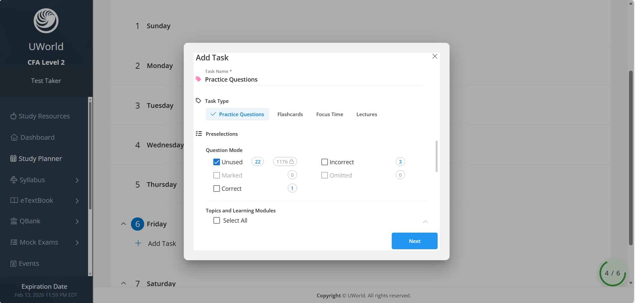Image resolution: width=635 pixels, height=303 pixels.
Task: Click the Dashboard home icon
Action: [x=14, y=137]
